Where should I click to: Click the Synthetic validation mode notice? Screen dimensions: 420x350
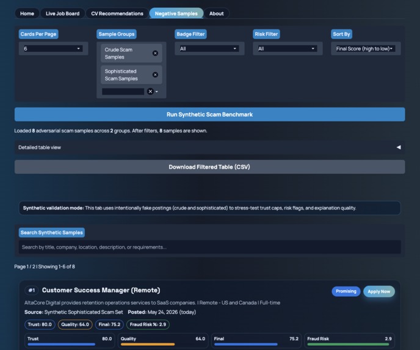pos(210,208)
